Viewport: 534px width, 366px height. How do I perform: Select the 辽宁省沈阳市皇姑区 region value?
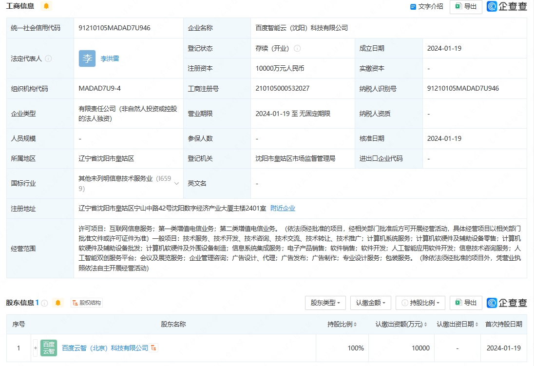pos(106,158)
